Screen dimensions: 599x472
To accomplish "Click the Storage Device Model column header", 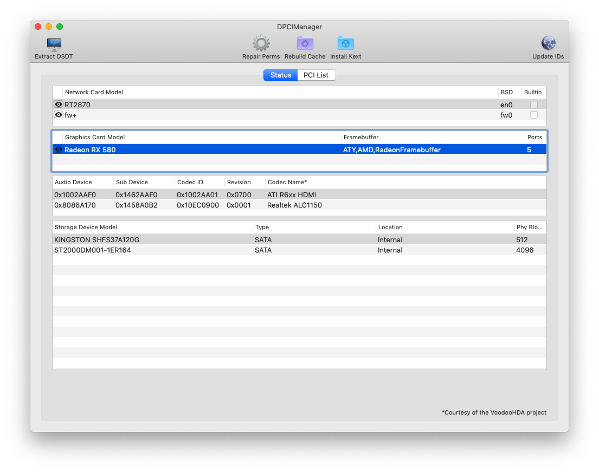I will coord(153,227).
